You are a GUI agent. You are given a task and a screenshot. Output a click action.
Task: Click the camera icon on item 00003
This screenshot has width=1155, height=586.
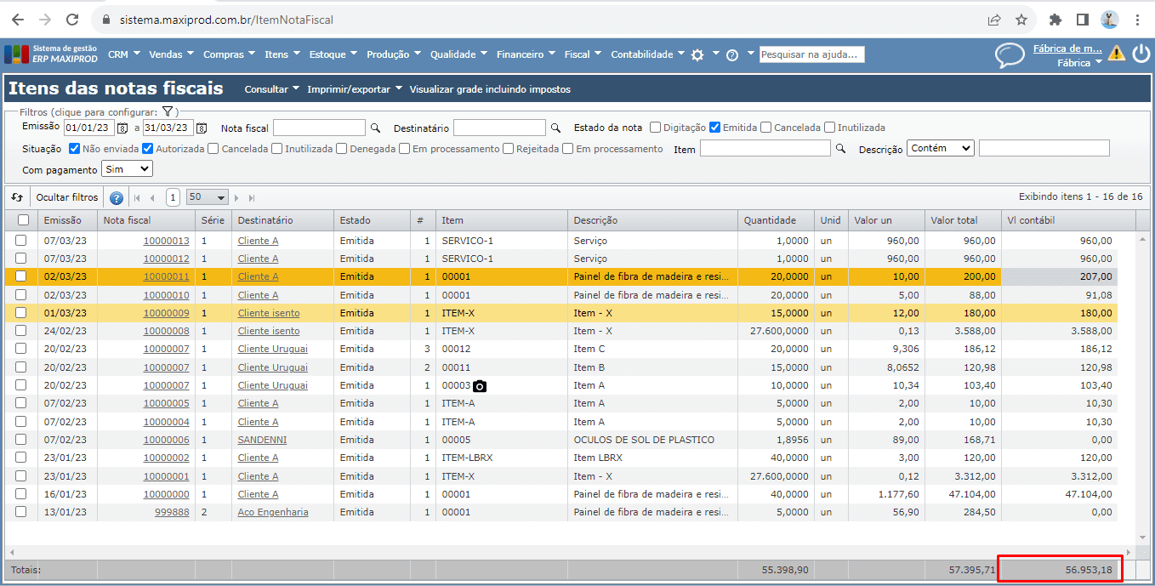coord(480,386)
